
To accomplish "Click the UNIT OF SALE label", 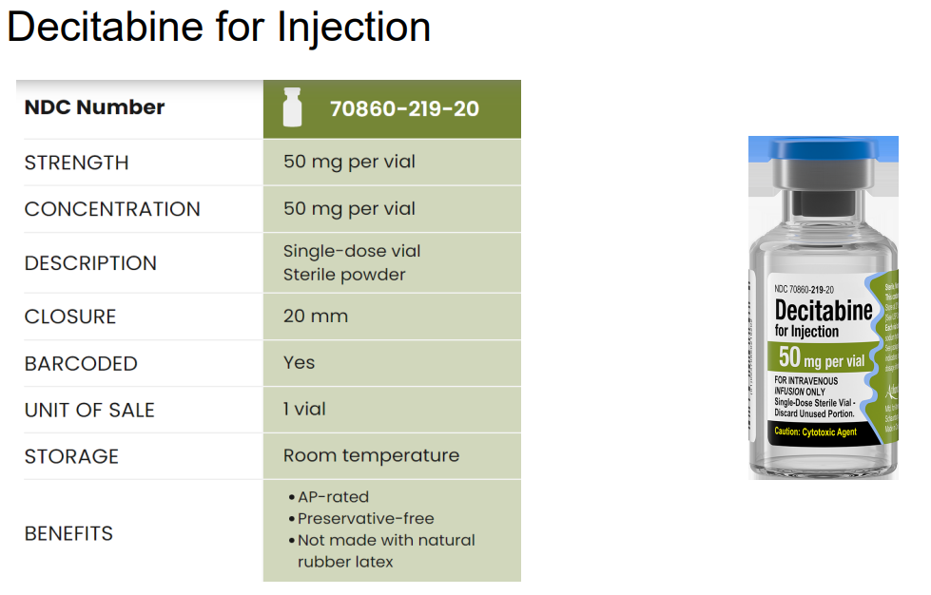I will (x=89, y=411).
